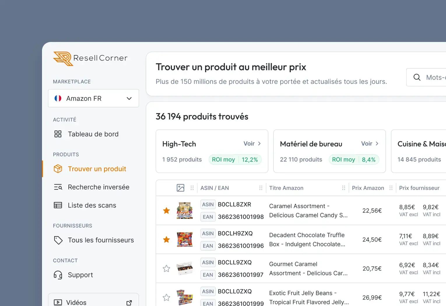The width and height of the screenshot is (446, 306).
Task: Click ASIN B0CLL9ZXQ
Action: click(235, 263)
